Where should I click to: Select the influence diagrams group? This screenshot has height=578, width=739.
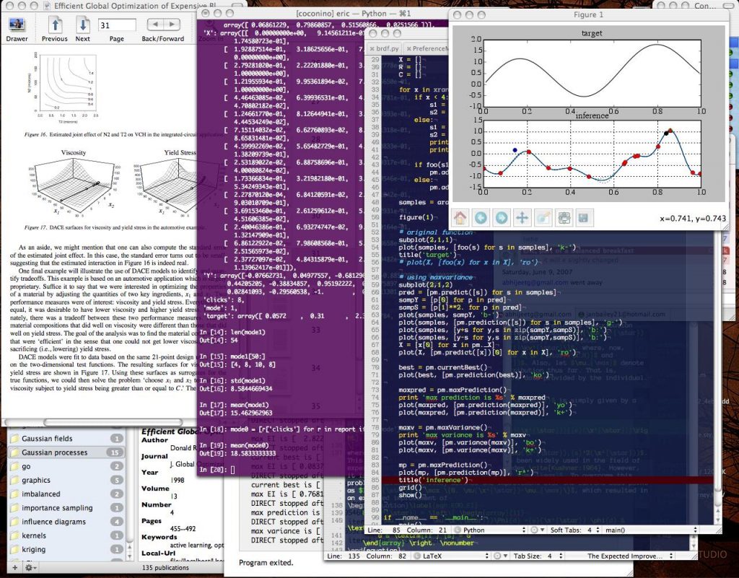point(66,522)
